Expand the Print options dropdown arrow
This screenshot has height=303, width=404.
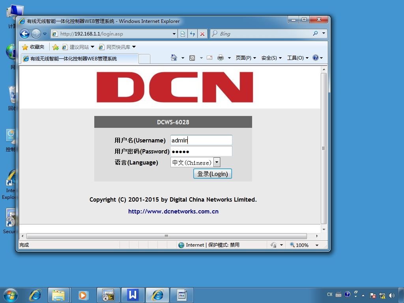(229, 58)
